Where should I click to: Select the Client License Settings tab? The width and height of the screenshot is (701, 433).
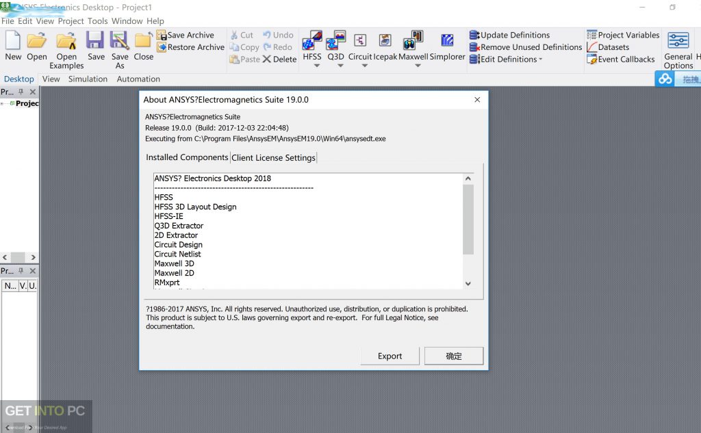click(x=273, y=158)
